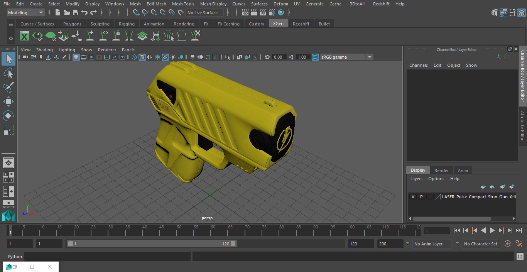Screen dimensions: 527x272
Task: Toggle layer playback P box
Action: (x=421, y=197)
